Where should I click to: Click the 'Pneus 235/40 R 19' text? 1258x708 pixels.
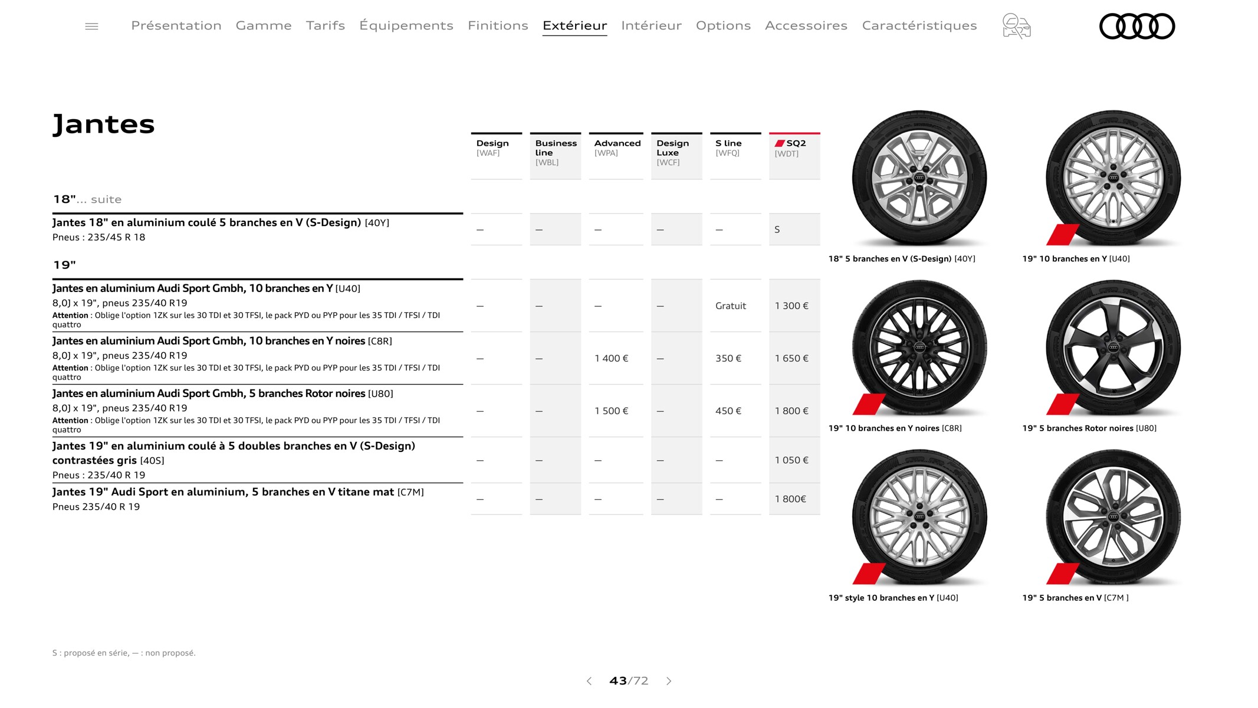tap(96, 507)
